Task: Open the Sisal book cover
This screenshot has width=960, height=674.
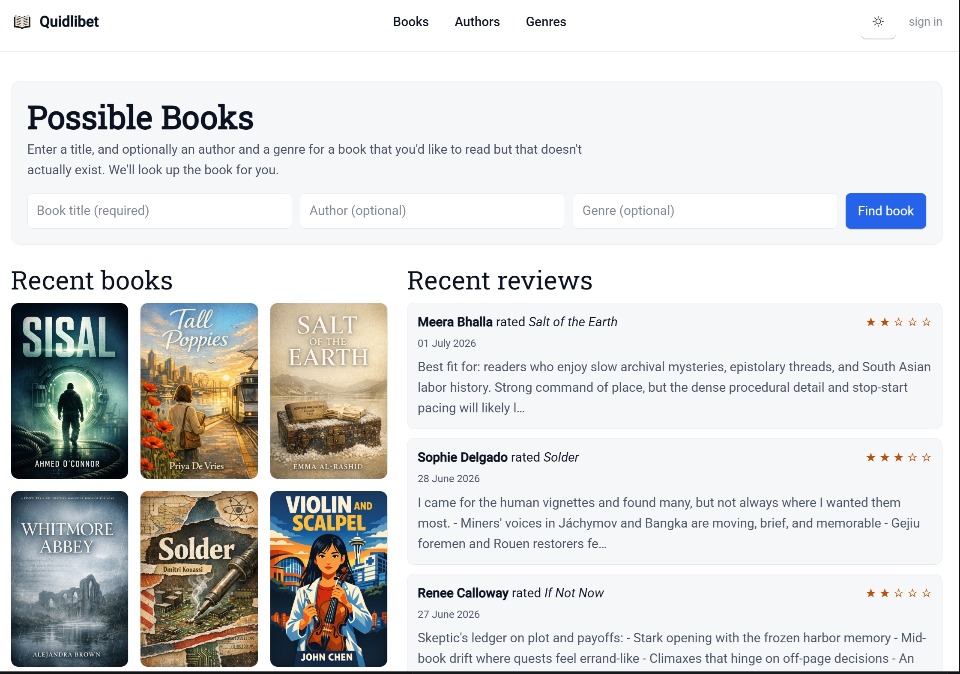Action: pos(69,391)
